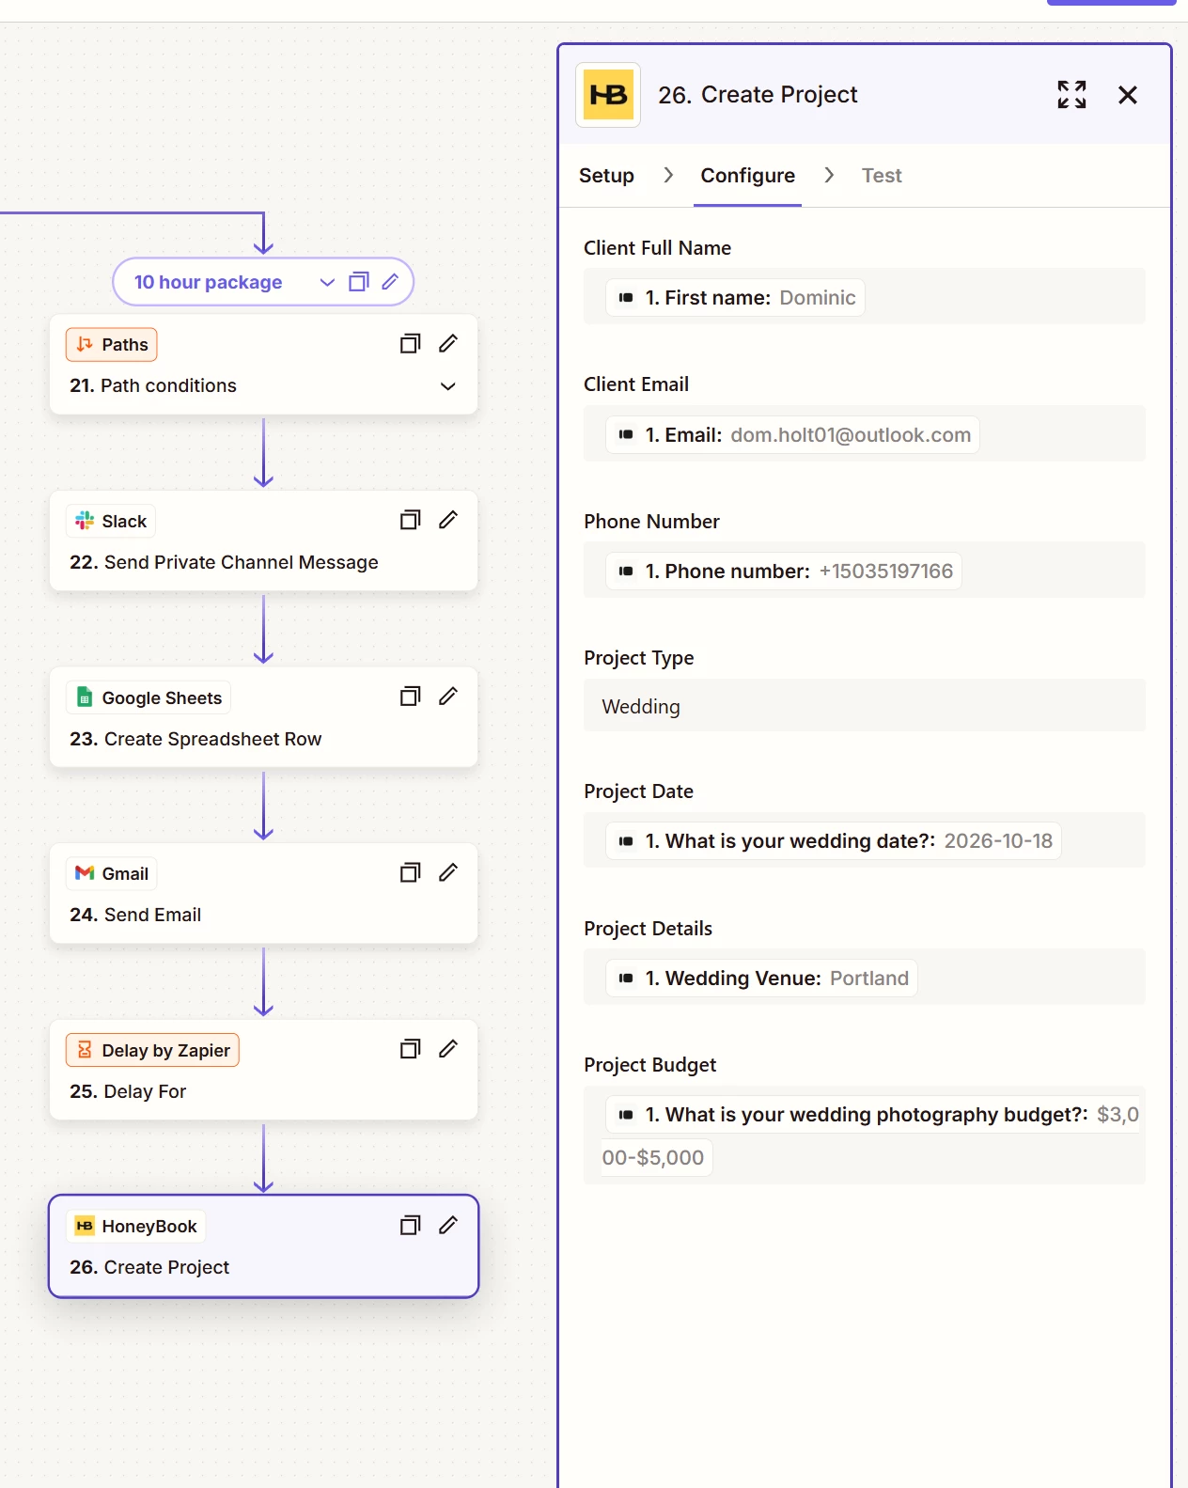This screenshot has width=1188, height=1488.
Task: Go to the Test tab
Action: (882, 176)
